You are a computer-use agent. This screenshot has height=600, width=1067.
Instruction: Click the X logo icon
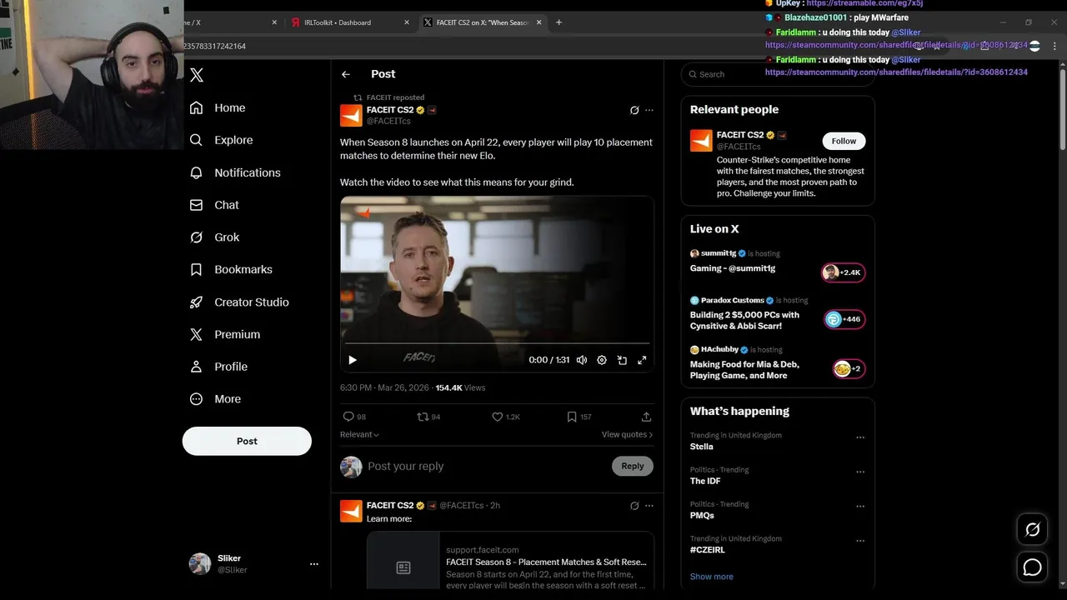point(197,75)
